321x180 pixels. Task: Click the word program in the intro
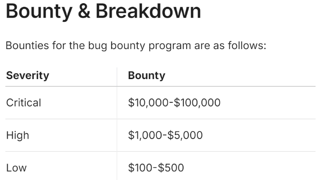tap(170, 46)
